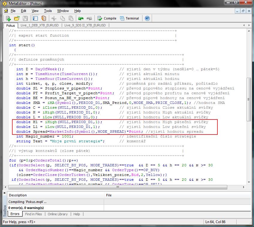Click the "DayOfWeek" function call in the code
The height and width of the screenshot is (227, 254).
pos(46,69)
